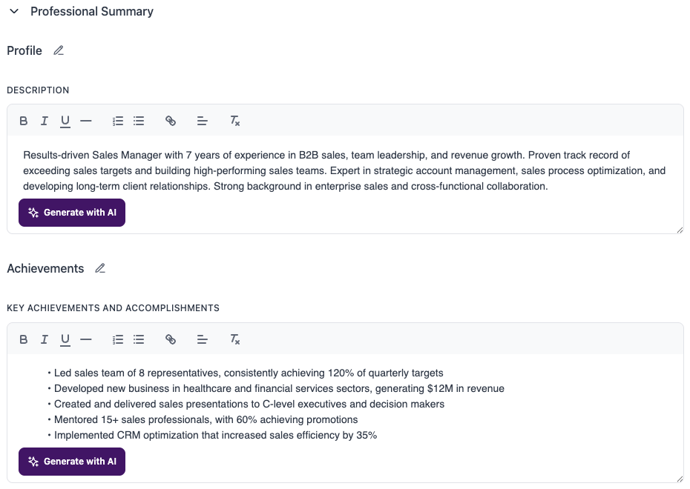Screen dimensions: 690x489
Task: Apply bullet list in the Achievements editor
Action: 139,339
